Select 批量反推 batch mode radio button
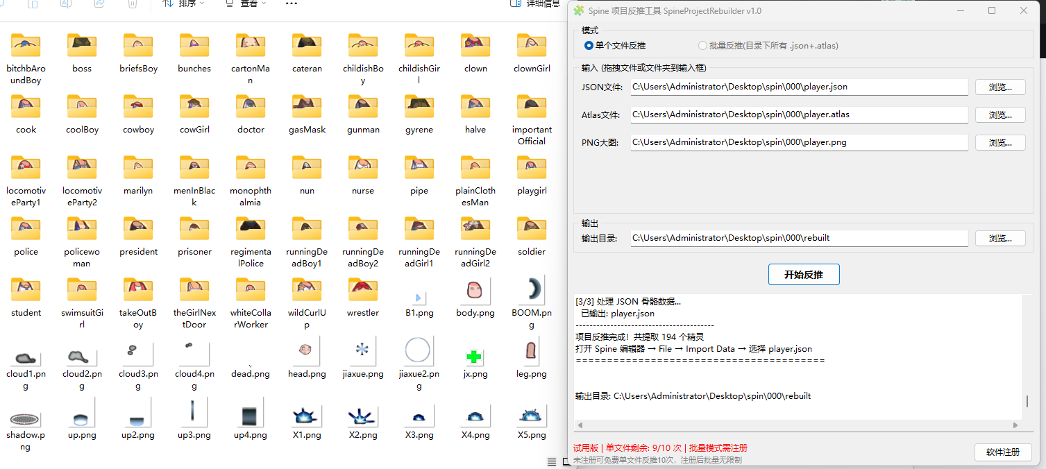Screen dimensions: 1046x469 click(x=703, y=46)
